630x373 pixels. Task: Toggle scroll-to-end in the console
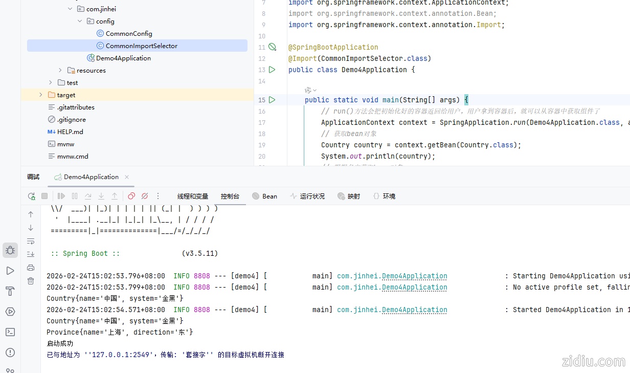31,254
